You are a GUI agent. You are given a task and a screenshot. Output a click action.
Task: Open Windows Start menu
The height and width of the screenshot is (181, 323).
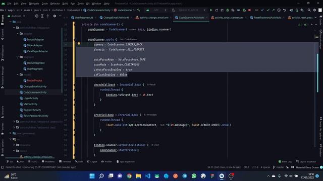(92, 176)
